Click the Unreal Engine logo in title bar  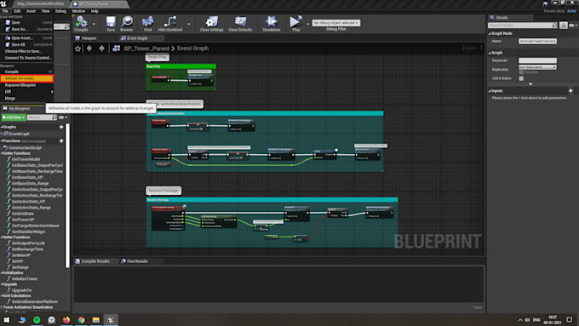[x=3, y=3]
